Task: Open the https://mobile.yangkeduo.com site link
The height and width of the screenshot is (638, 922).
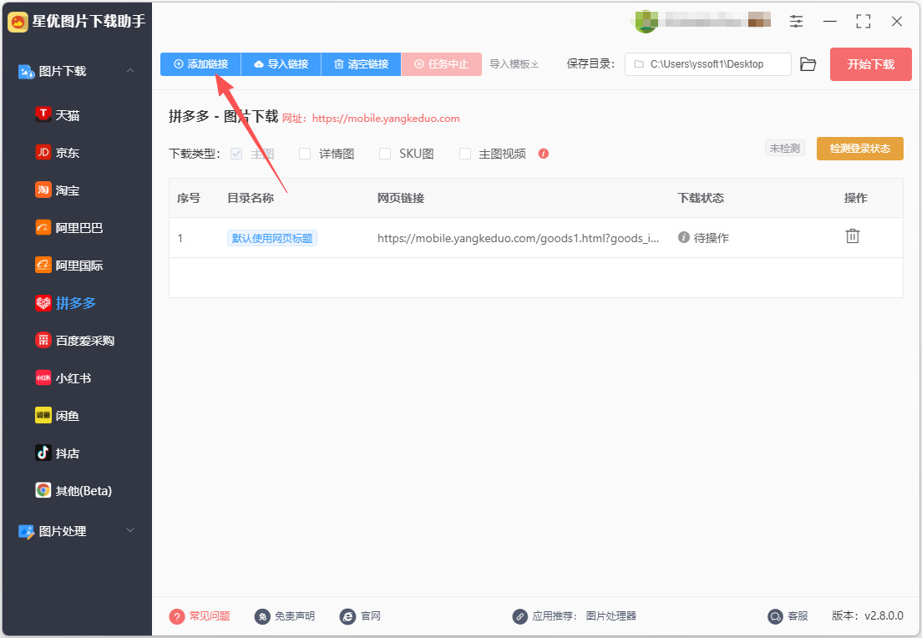Action: click(x=386, y=119)
